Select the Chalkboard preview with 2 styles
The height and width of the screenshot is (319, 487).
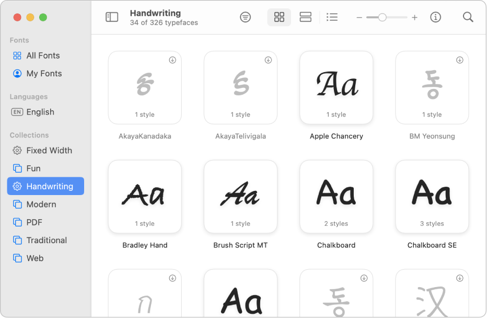(337, 197)
